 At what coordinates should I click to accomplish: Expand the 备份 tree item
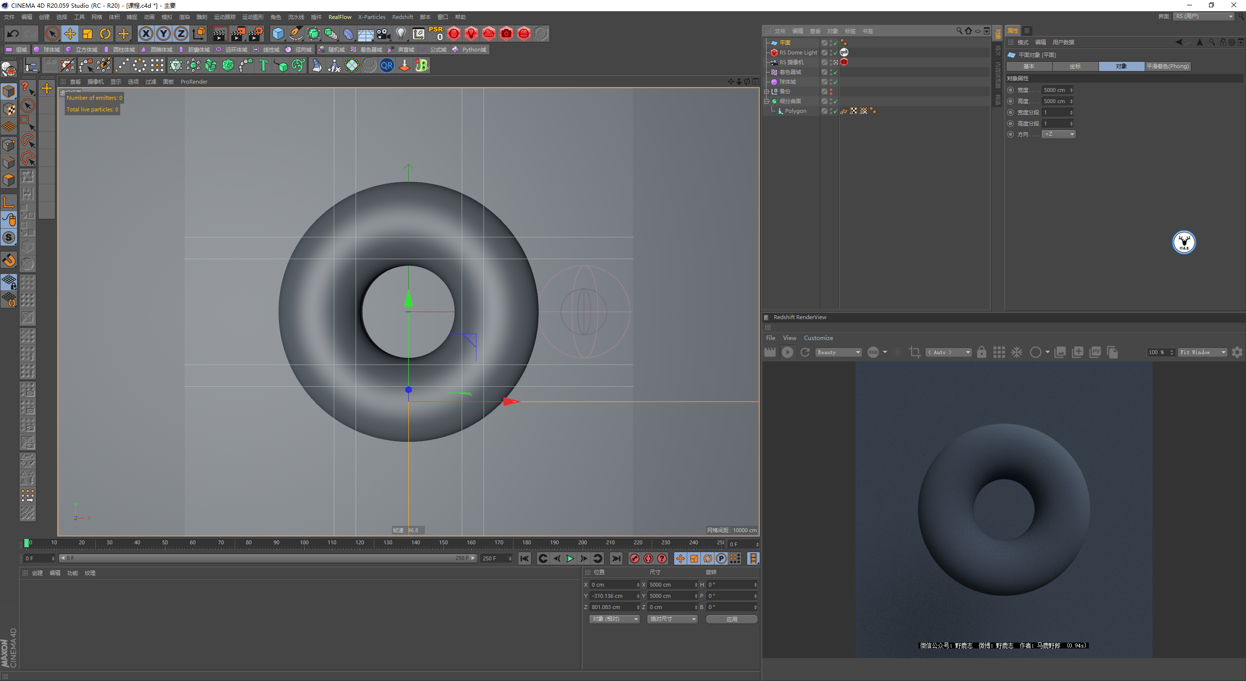pyautogui.click(x=767, y=91)
